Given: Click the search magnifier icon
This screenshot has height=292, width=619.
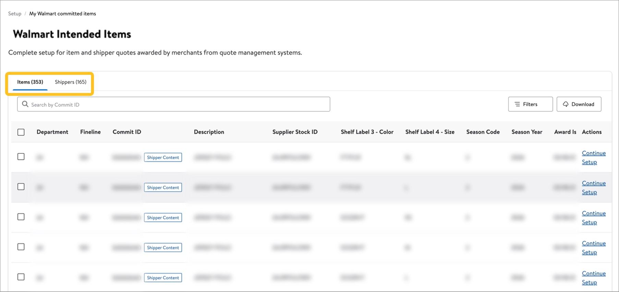Looking at the screenshot, I should coord(25,104).
